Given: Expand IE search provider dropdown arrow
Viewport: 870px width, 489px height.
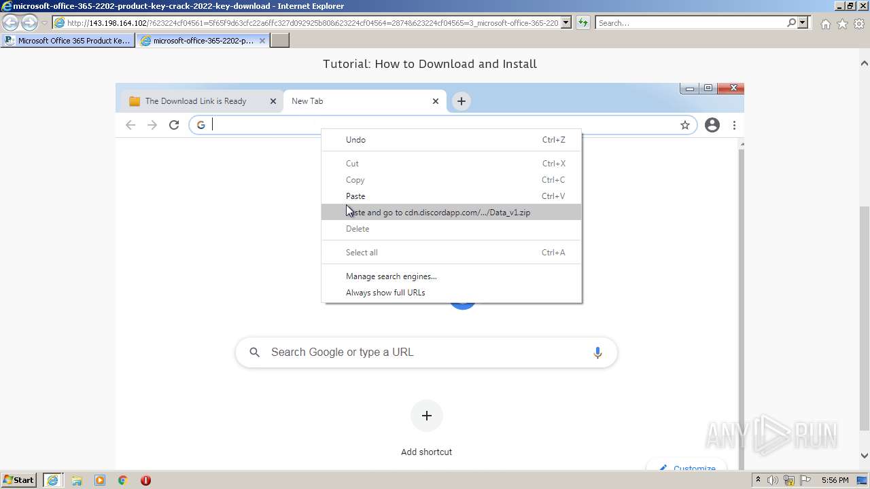Looking at the screenshot, I should pyautogui.click(x=803, y=23).
